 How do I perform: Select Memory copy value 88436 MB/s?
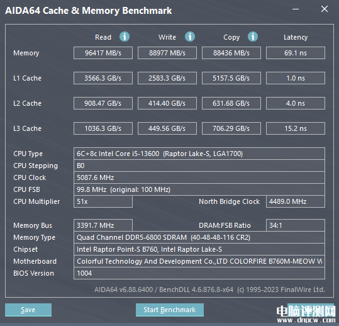pos(231,53)
